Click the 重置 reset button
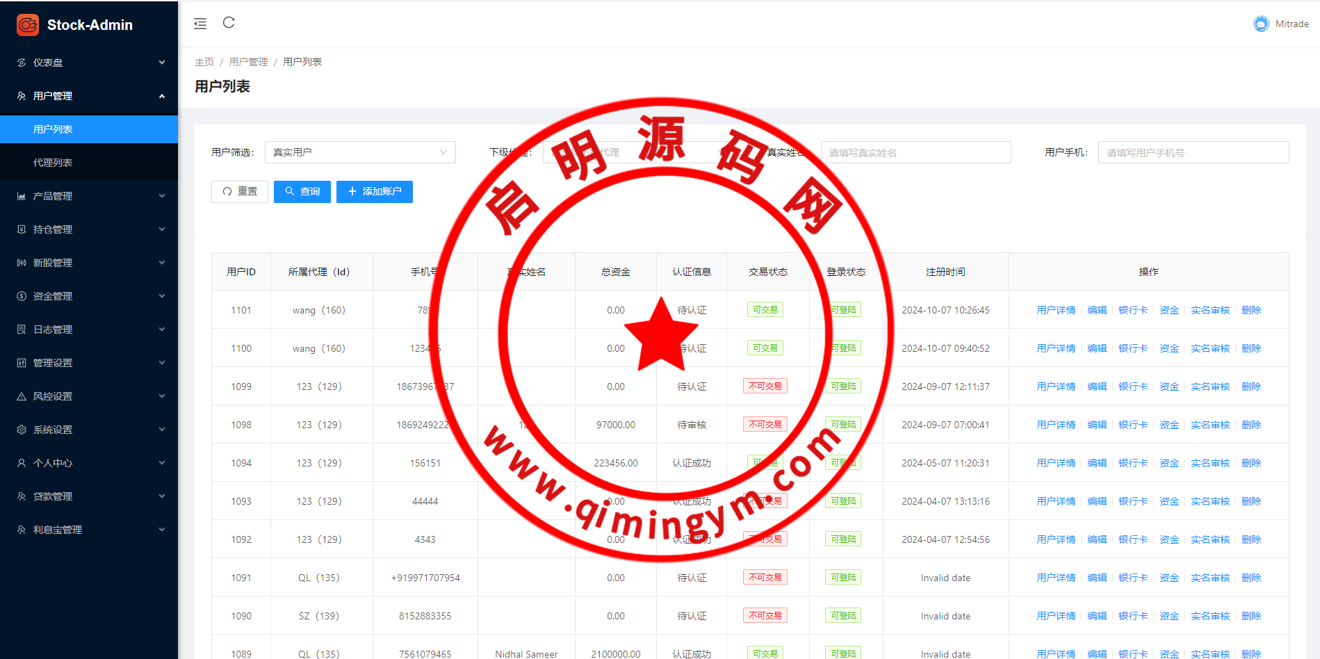1320x659 pixels. pos(239,192)
